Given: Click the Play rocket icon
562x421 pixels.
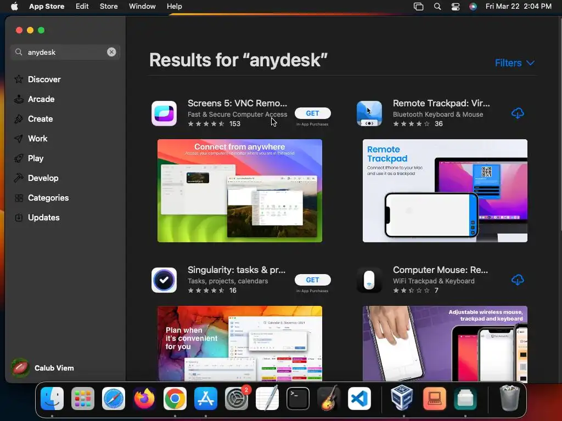Looking at the screenshot, I should 19,158.
